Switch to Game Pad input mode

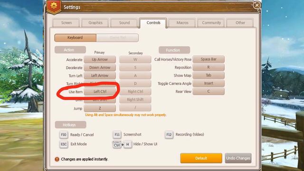click(x=117, y=38)
